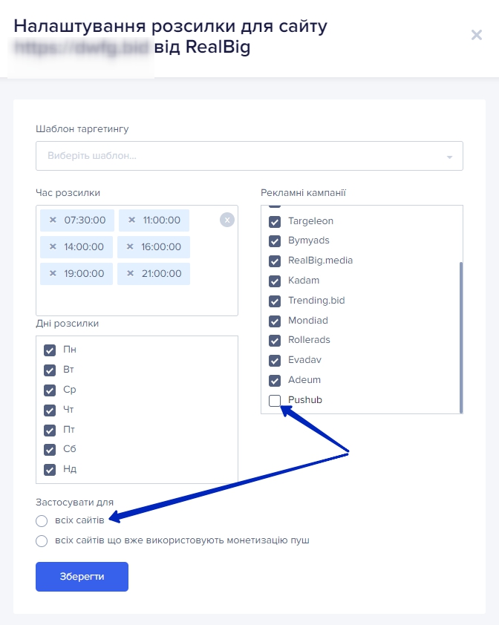The height and width of the screenshot is (625, 499).
Task: Click inside the mailing time tags field
Action: coord(137,261)
